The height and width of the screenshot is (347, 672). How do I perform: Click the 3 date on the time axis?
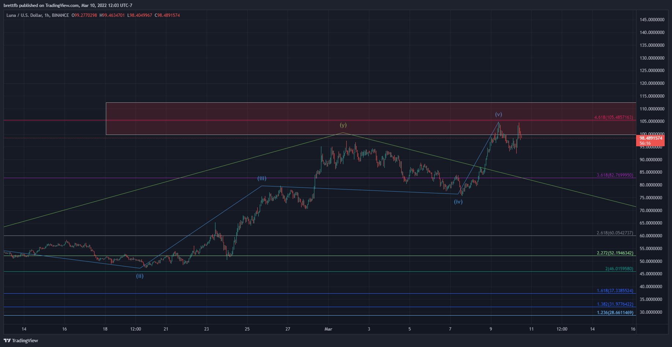pos(369,329)
